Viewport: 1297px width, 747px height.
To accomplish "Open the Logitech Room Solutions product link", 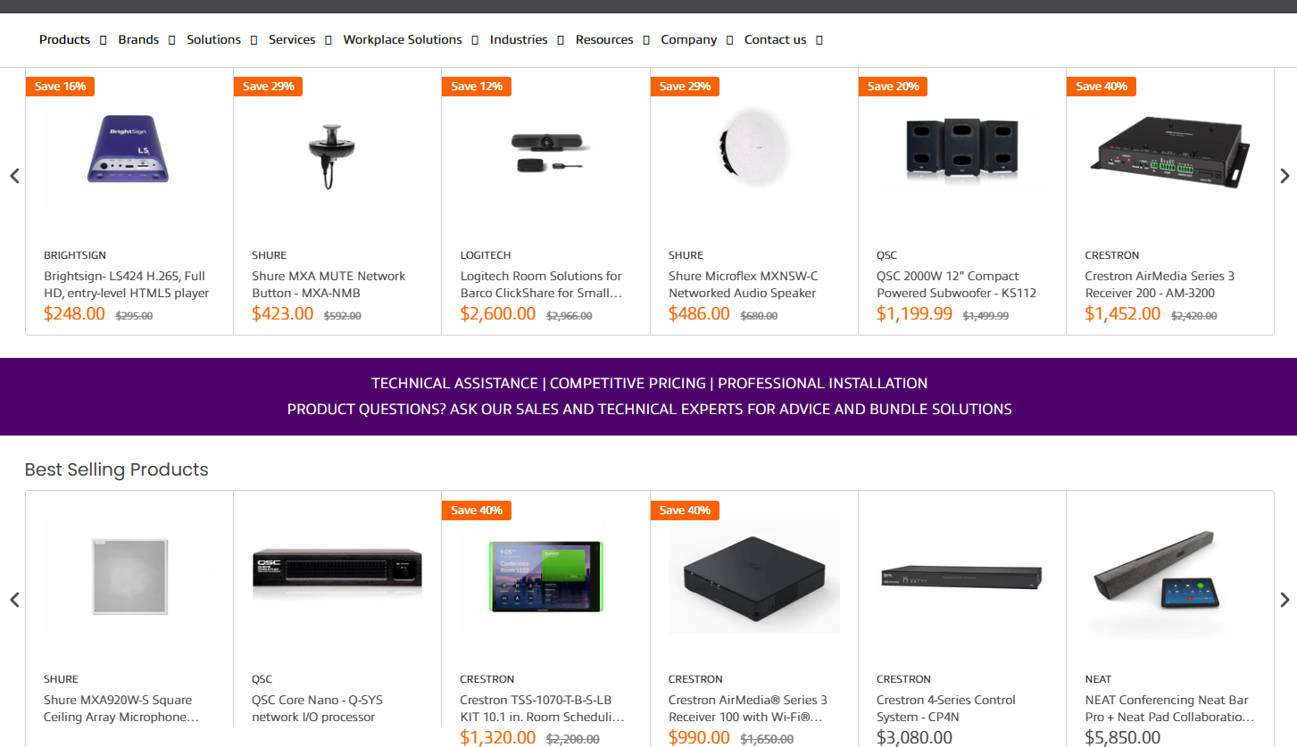I will point(541,285).
